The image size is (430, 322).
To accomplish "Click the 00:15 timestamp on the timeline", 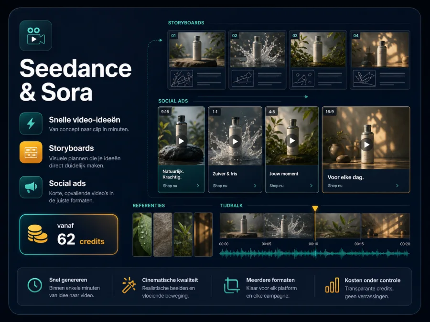I will coord(359,244).
